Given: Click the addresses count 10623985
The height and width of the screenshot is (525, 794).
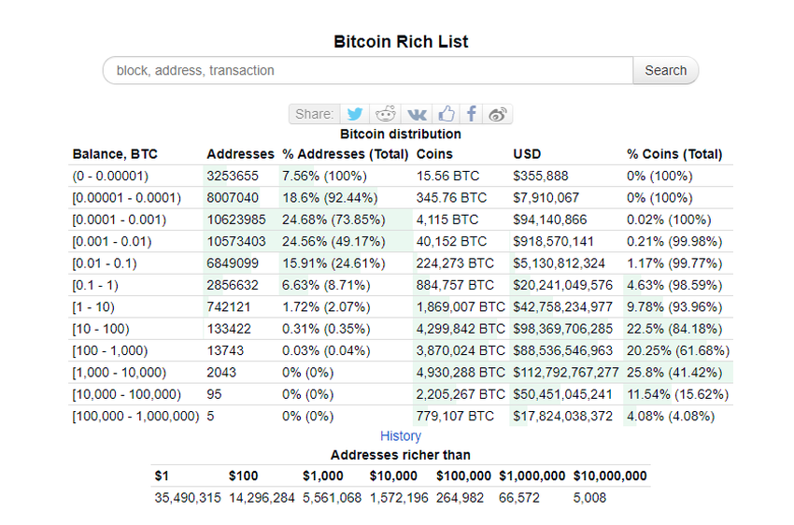Looking at the screenshot, I should (x=236, y=220).
